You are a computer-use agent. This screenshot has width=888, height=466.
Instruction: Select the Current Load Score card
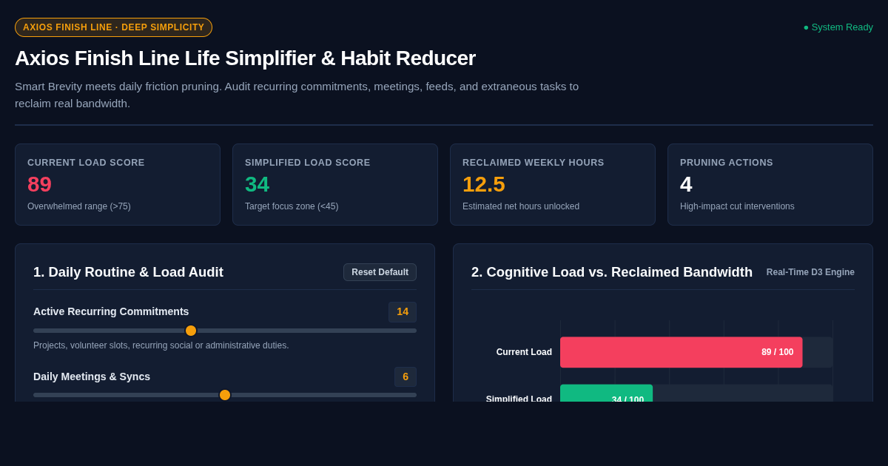click(x=118, y=184)
